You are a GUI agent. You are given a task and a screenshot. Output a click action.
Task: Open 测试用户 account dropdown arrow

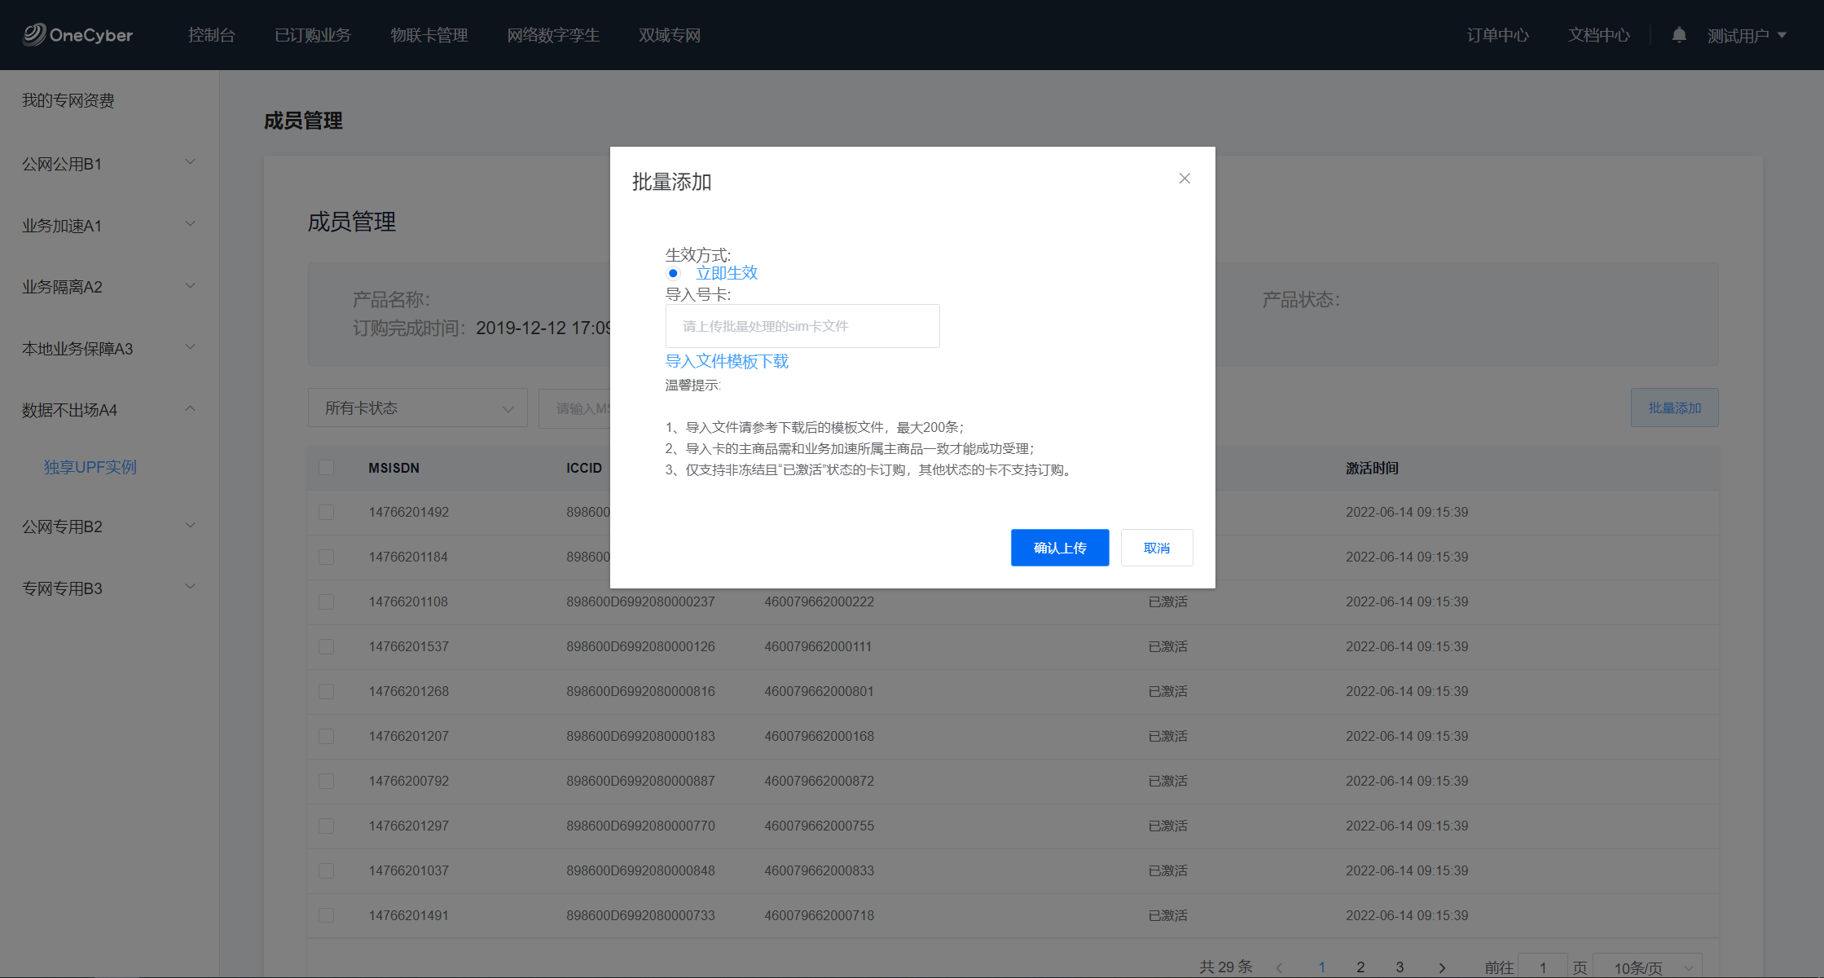[x=1782, y=35]
